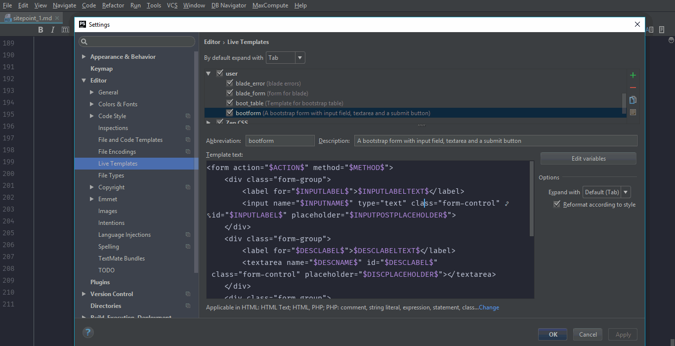Screen dimensions: 675x346
Task: Open the Refactor menu in menu bar
Action: [x=113, y=5]
